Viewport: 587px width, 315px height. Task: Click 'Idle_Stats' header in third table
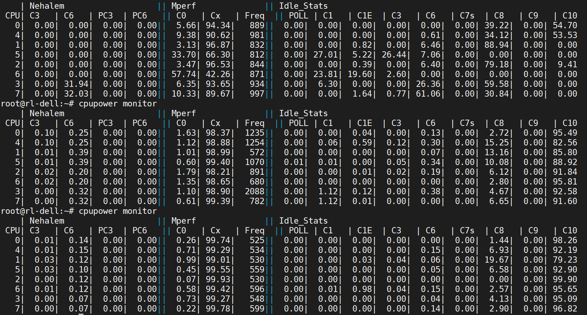[303, 221]
